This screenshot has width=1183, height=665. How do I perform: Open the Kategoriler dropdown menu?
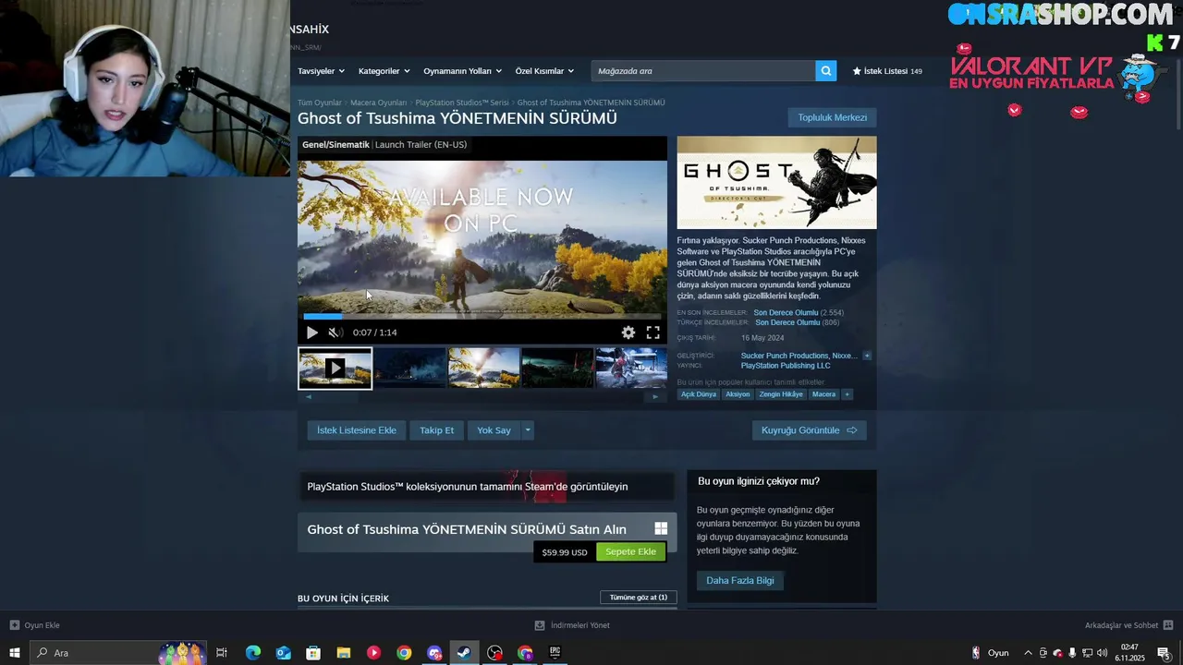(x=384, y=71)
